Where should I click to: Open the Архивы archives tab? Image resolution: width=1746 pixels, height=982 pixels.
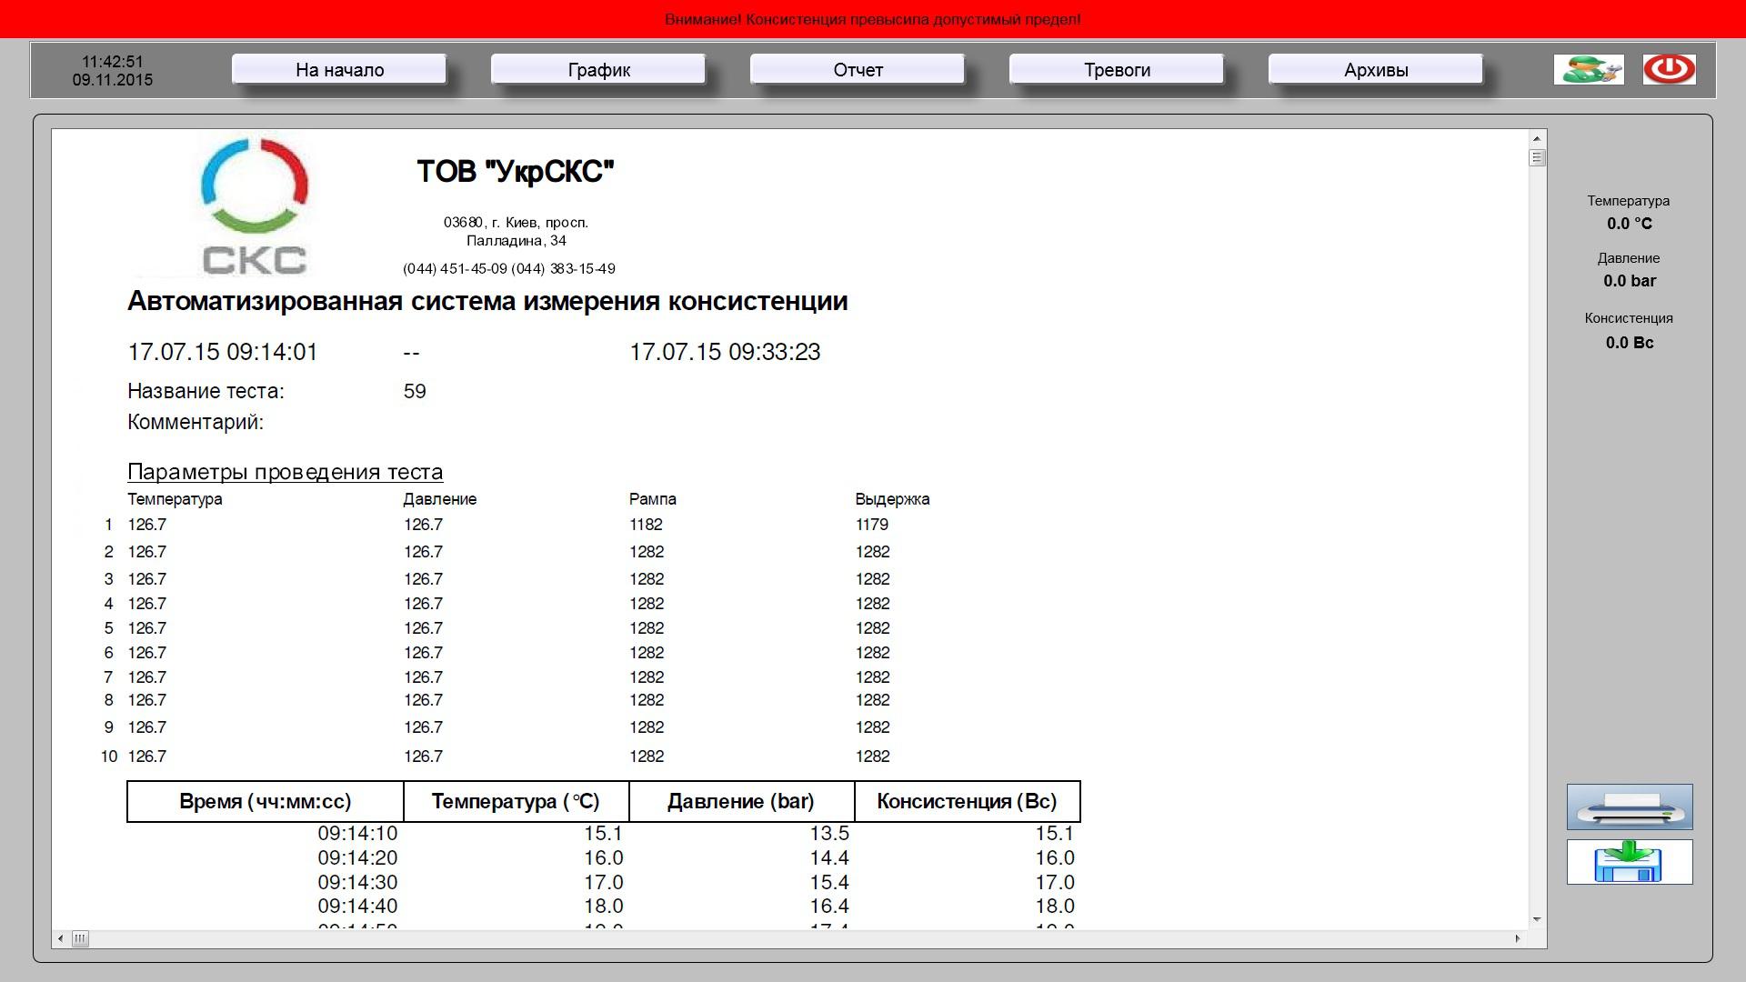click(1376, 70)
